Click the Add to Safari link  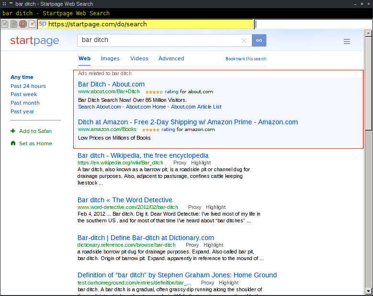pos(35,131)
